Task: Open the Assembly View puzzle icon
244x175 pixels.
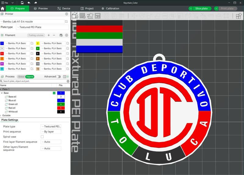Action: [x=239, y=16]
